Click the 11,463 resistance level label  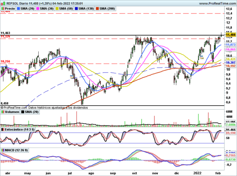5,33
